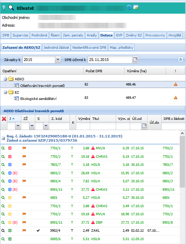Select the Jednotná žádost subtab

click(x=56, y=47)
